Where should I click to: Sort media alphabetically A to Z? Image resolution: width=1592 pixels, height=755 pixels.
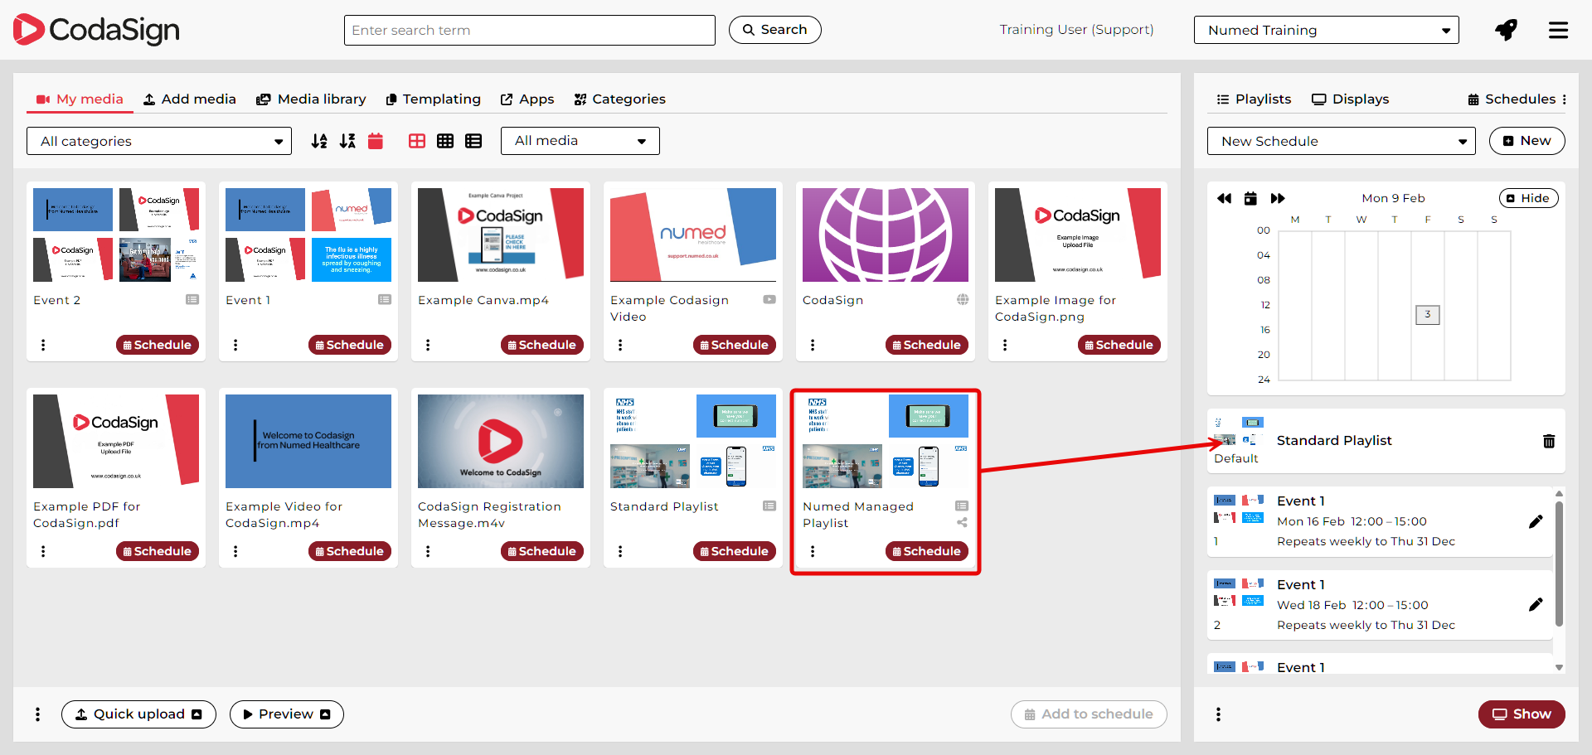tap(319, 141)
